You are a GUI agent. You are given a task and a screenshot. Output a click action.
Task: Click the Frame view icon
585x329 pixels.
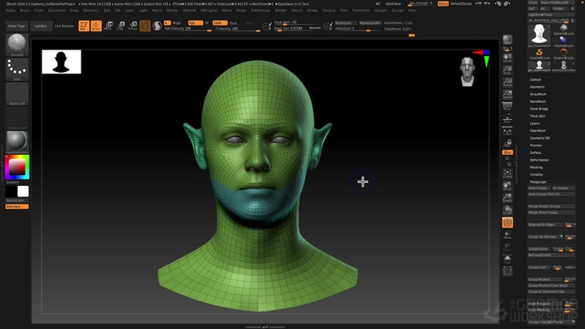click(507, 172)
